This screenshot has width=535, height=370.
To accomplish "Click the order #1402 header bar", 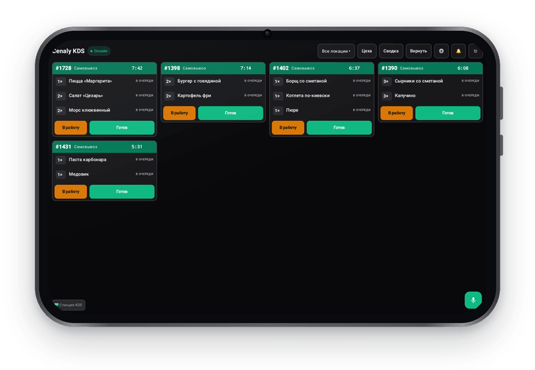I will (322, 68).
